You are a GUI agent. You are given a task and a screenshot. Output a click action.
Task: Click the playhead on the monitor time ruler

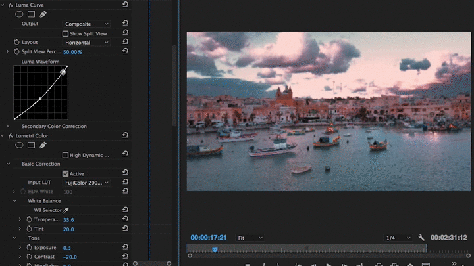coord(215,249)
